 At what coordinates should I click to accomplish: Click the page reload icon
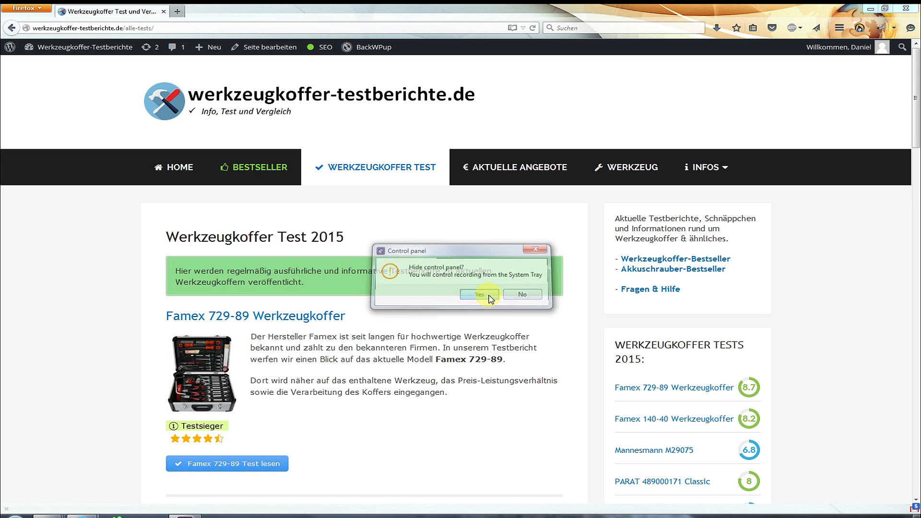(532, 28)
